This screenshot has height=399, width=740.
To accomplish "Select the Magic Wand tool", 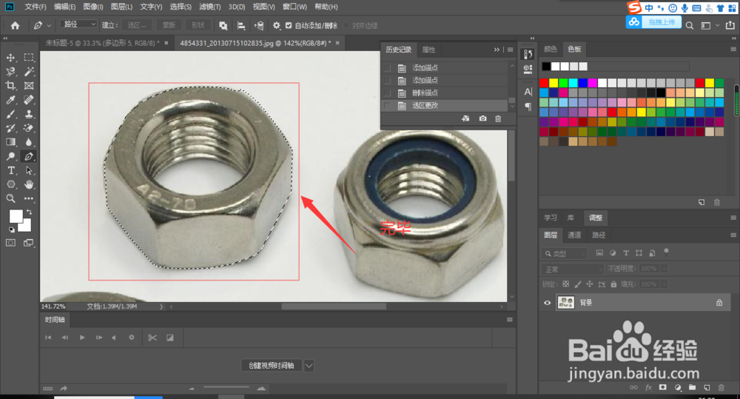I will pos(29,72).
